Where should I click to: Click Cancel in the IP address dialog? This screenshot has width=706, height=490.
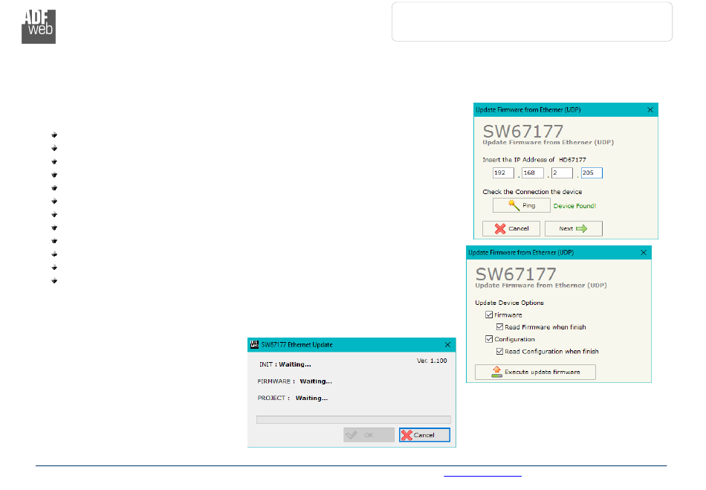tap(511, 228)
